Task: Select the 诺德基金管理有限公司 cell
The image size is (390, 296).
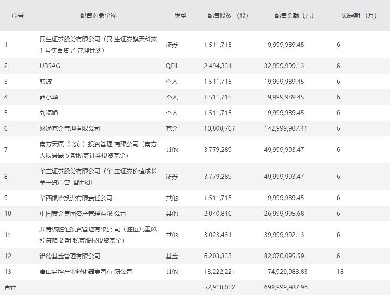Action: [70, 256]
